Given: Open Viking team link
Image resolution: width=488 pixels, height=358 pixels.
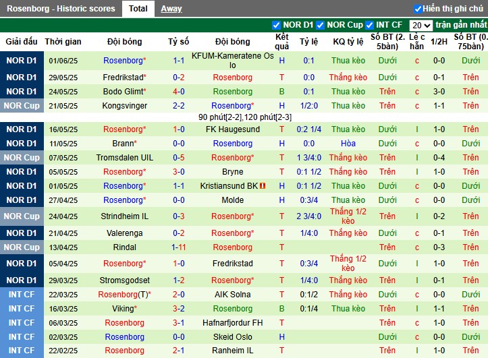Looking at the screenshot, I should [124, 309].
